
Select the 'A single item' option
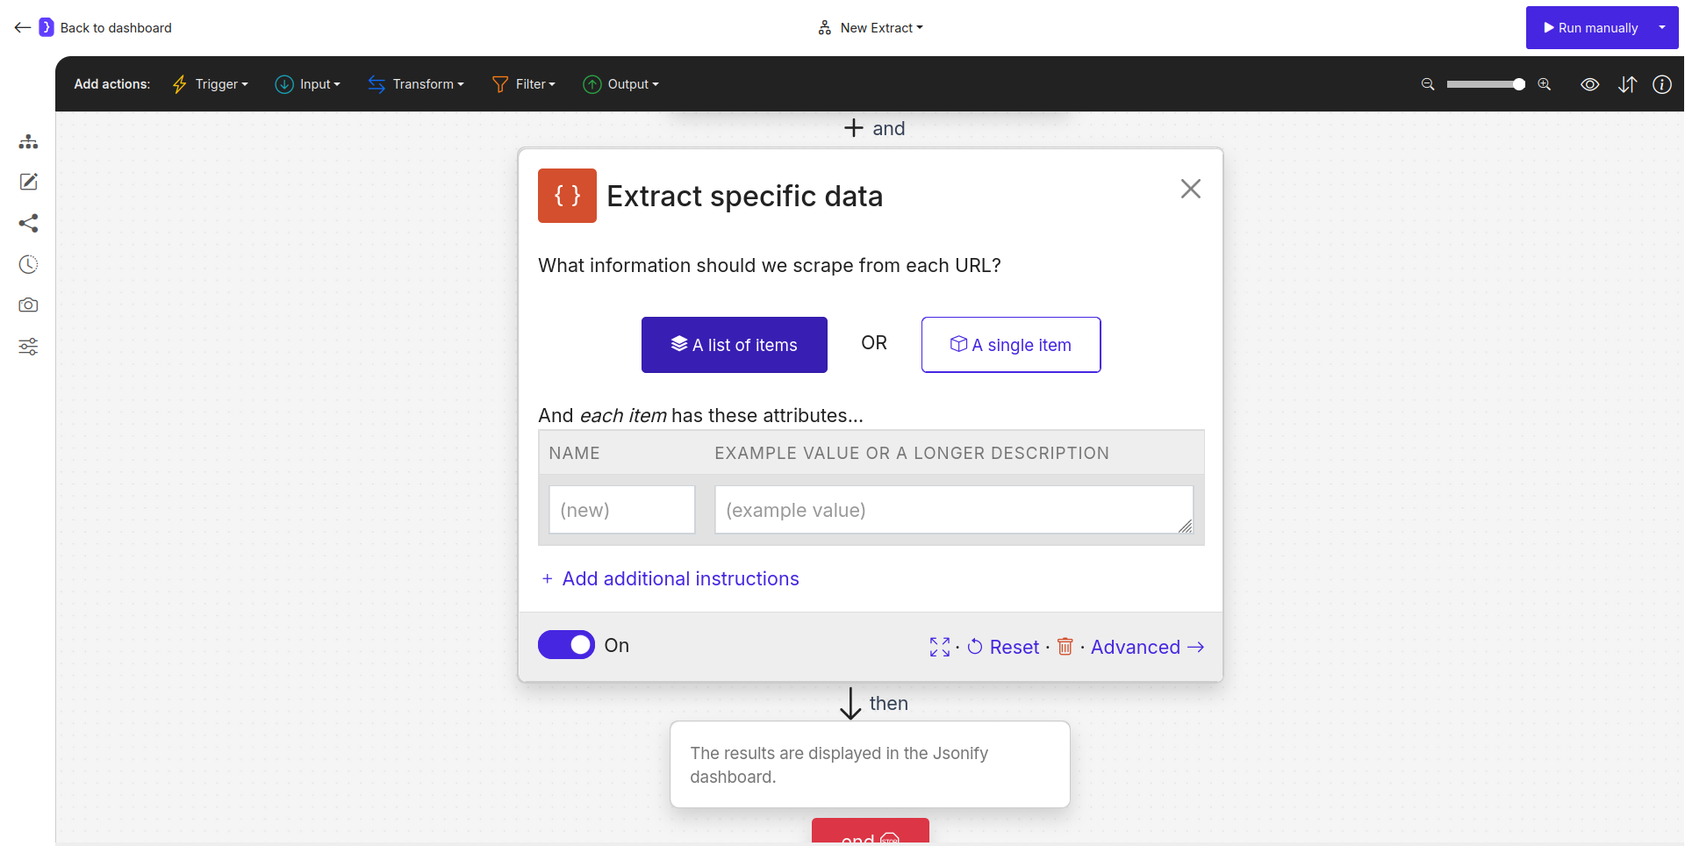tap(1010, 345)
